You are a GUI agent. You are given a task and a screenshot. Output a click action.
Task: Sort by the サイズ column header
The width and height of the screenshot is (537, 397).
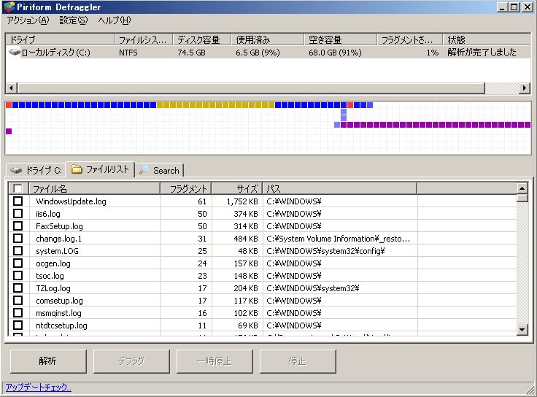237,188
